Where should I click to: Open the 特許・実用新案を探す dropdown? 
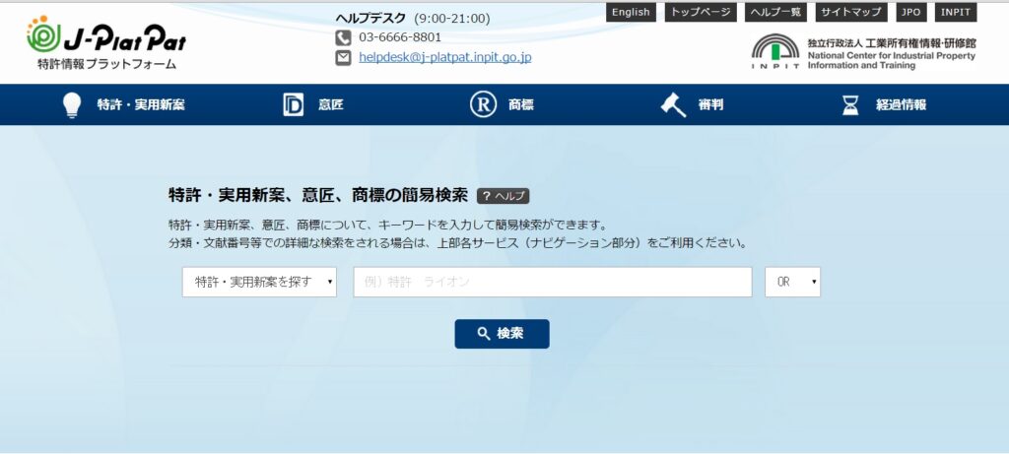coord(259,282)
